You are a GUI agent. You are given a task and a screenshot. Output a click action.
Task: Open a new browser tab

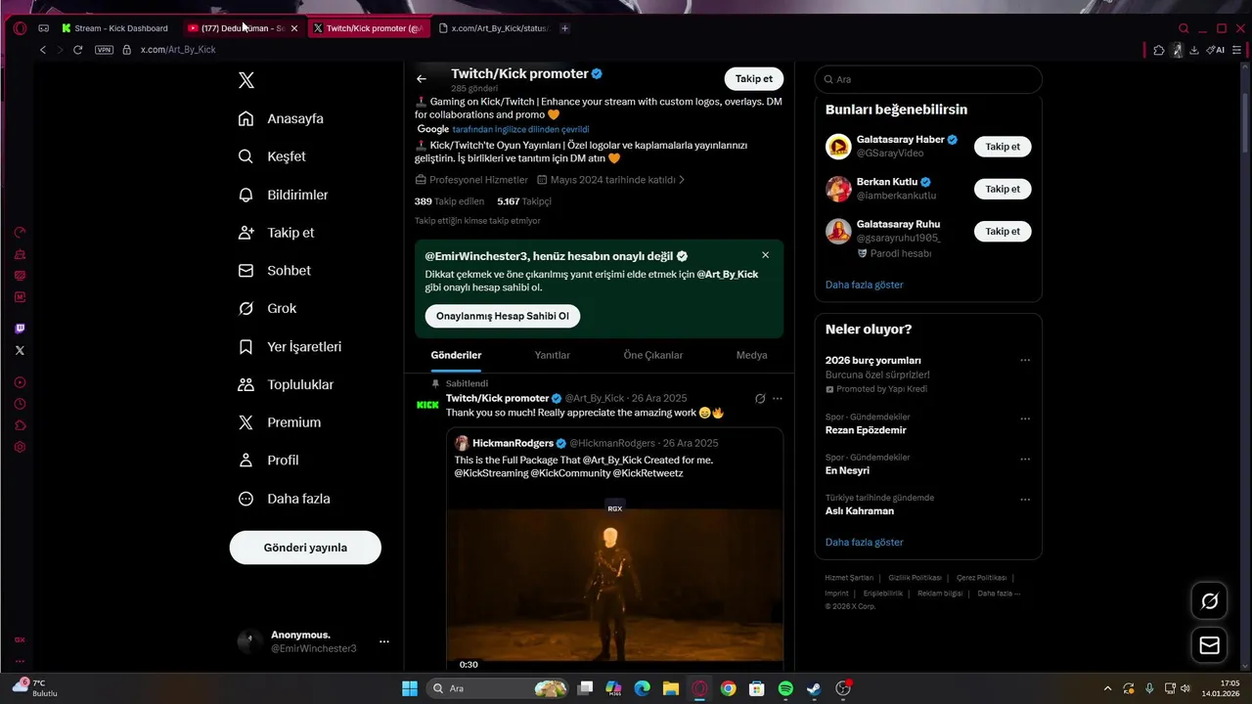564,28
